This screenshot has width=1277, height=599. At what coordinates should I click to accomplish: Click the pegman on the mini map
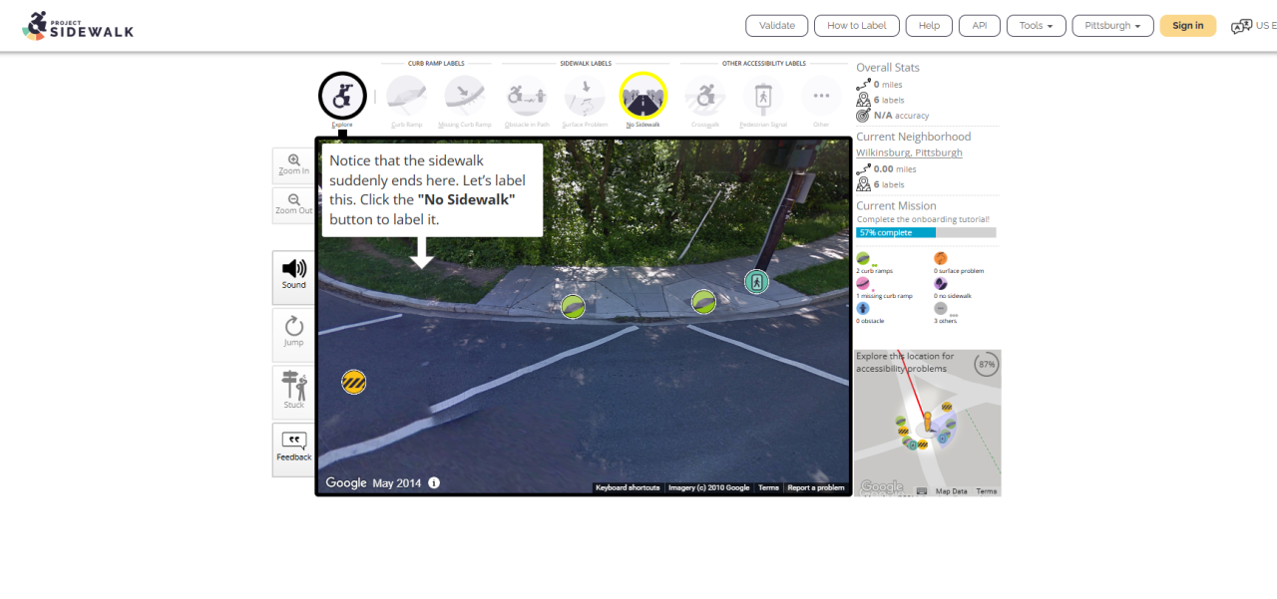[927, 421]
